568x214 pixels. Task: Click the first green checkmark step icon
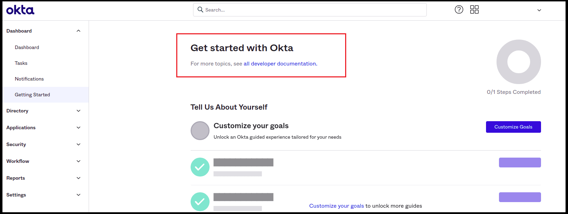pyautogui.click(x=200, y=167)
